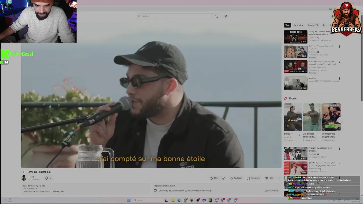Viewport: 363px width, 204px height.
Task: Click Ouvrir le panneau chat button
Action: click(x=271, y=191)
